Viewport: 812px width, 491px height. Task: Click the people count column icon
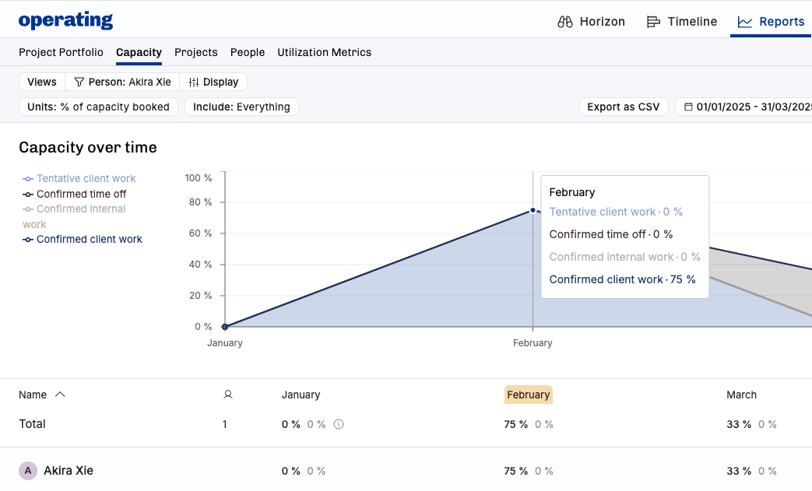(228, 395)
